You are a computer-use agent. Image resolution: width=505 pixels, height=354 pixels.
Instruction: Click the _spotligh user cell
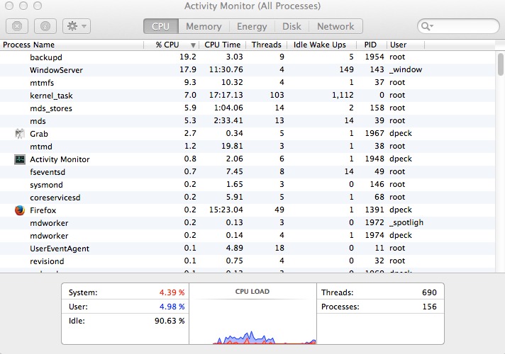click(x=406, y=222)
